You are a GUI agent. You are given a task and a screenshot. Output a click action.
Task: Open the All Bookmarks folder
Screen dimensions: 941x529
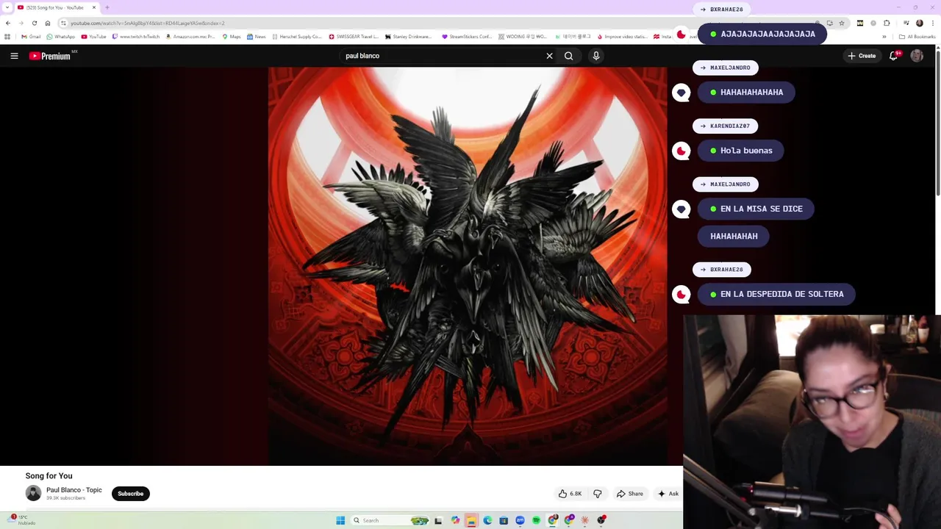[917, 37]
